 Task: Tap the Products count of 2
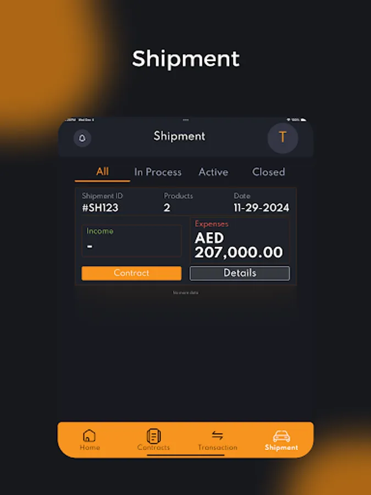pyautogui.click(x=166, y=207)
